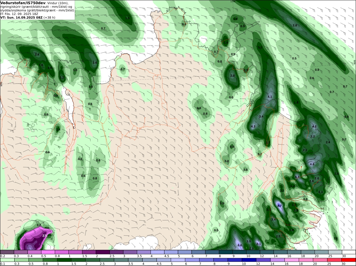356x266 pixels.
Task: Click the 2.2 precipitation value on the map
Action: pos(62,77)
